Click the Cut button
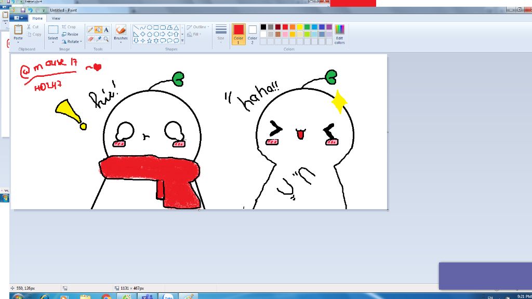This screenshot has width=532, height=299. click(x=33, y=27)
